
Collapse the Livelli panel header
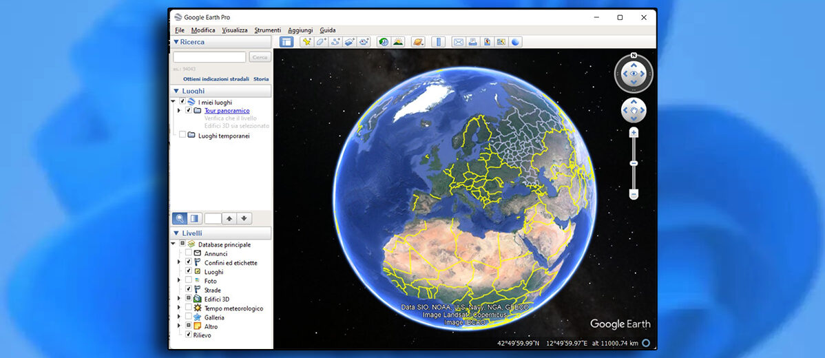point(177,233)
